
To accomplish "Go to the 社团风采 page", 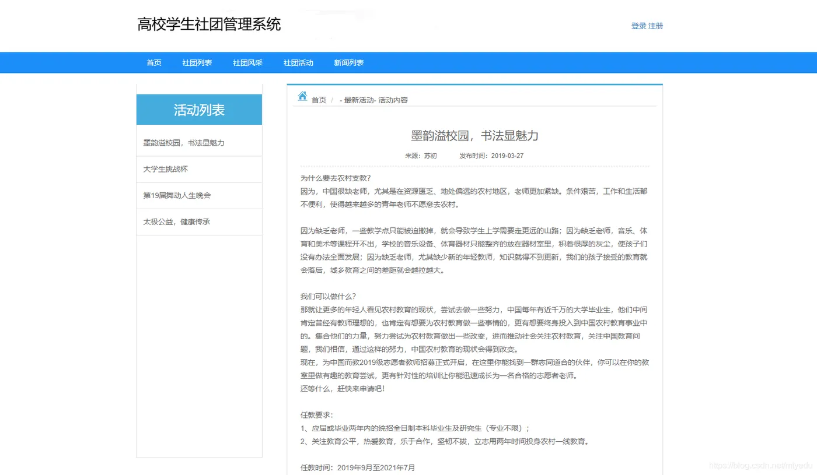I will (248, 63).
